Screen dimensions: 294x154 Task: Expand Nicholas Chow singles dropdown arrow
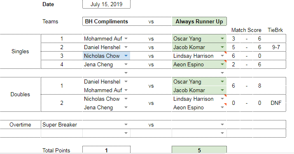point(126,56)
